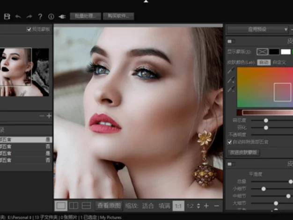Adjust the 羽化 feathering slider handle
The height and width of the screenshot is (220, 293).
(266, 128)
